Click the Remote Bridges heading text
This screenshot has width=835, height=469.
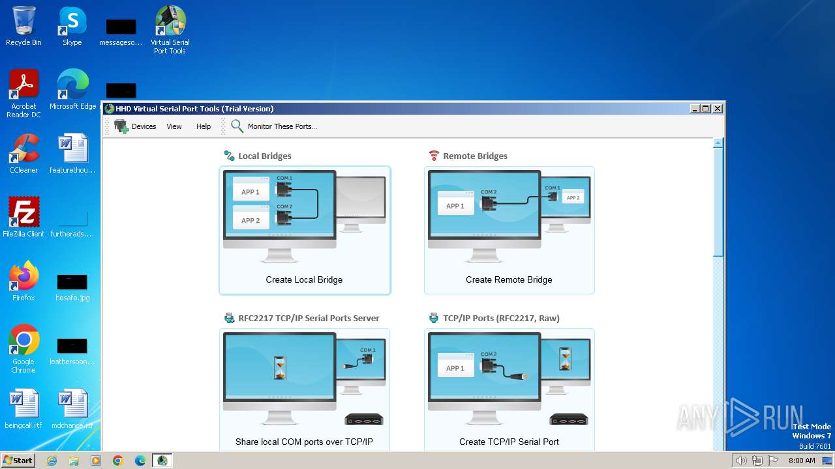475,156
